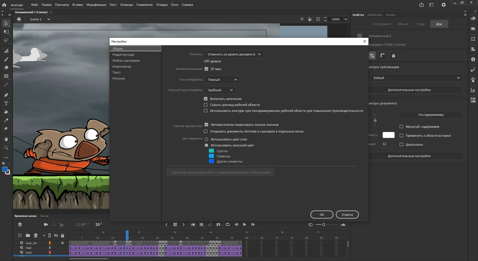Viewport: 478px width, 261px height.
Task: Click the Test Movie play icon
Action: pyautogui.click(x=444, y=5)
